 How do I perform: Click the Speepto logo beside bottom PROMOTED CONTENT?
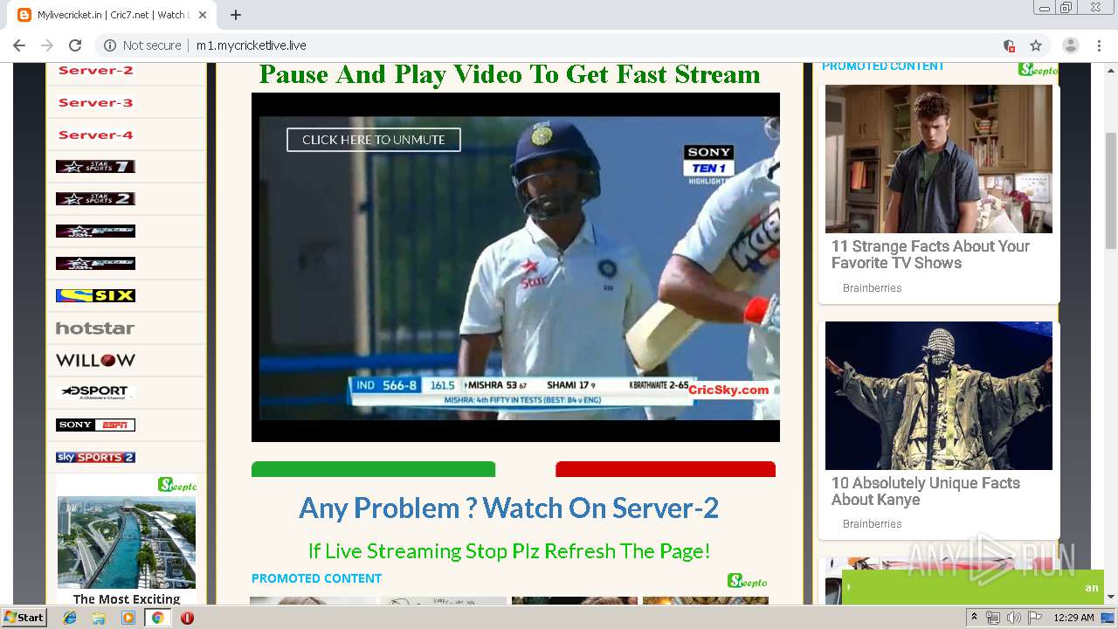(748, 581)
